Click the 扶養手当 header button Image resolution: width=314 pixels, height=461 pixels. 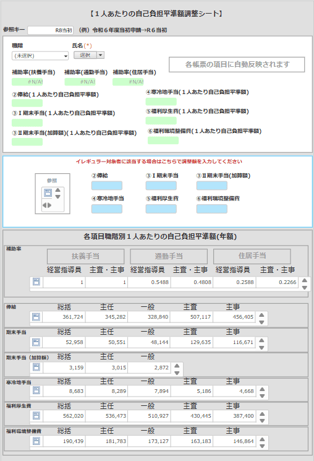(85, 256)
